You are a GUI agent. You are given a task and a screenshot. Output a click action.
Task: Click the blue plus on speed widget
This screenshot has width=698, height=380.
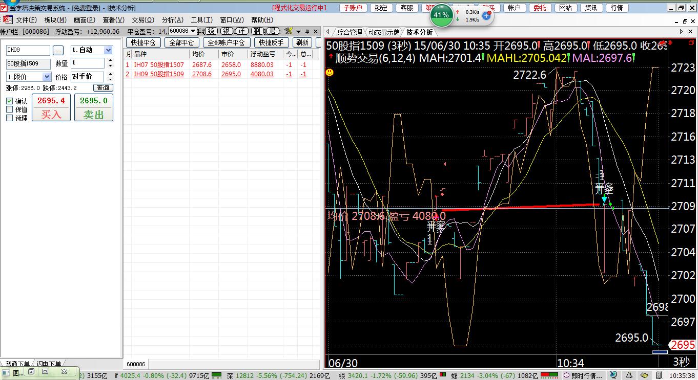(487, 15)
